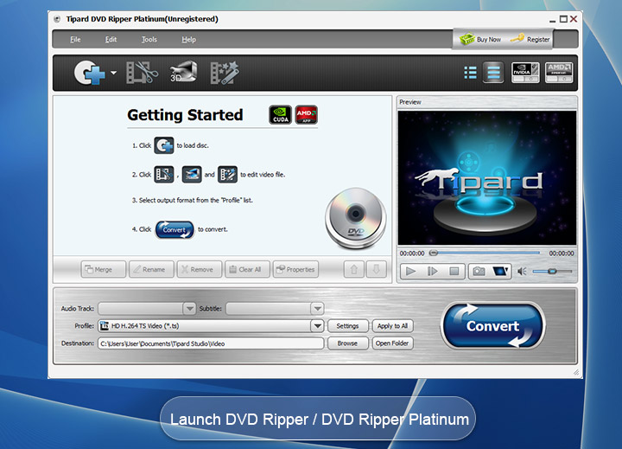Screen dimensions: 622x449
Task: Open the Tools menu
Action: coord(149,39)
